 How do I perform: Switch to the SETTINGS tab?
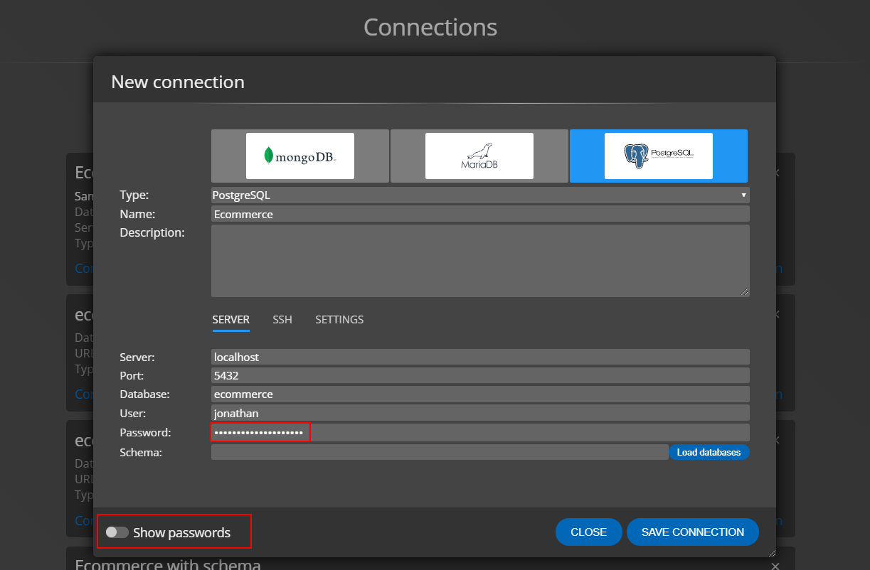(x=339, y=320)
